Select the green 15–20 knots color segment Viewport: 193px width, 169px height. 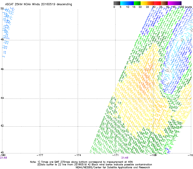click(x=137, y=3)
